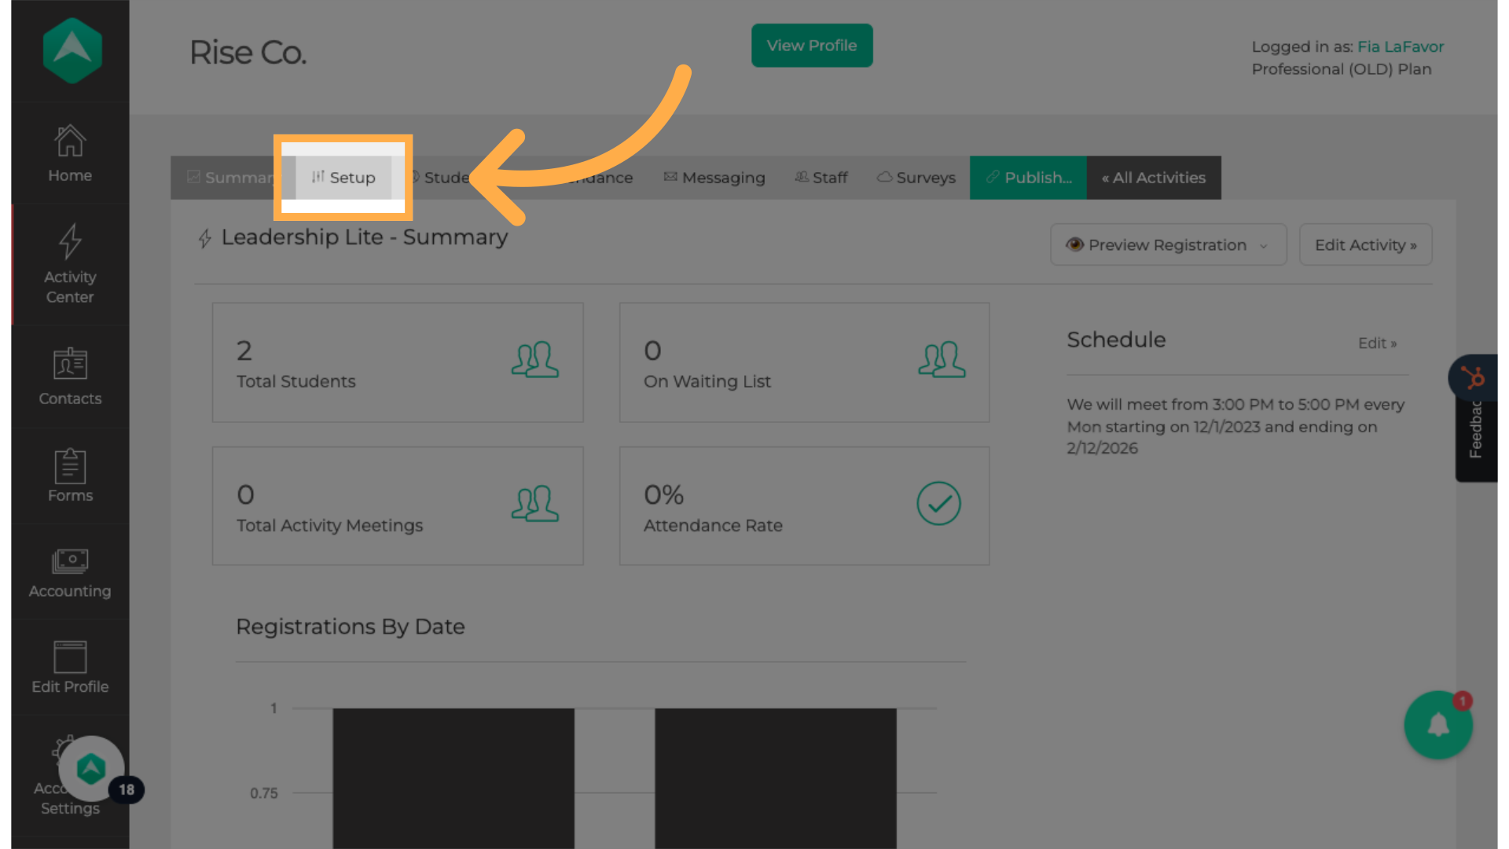This screenshot has height=849, width=1509.
Task: Click the Schedule Edit link
Action: pos(1378,344)
